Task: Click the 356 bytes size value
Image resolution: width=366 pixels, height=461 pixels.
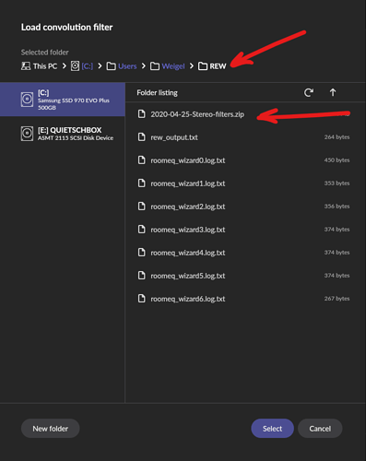Action: coord(336,207)
